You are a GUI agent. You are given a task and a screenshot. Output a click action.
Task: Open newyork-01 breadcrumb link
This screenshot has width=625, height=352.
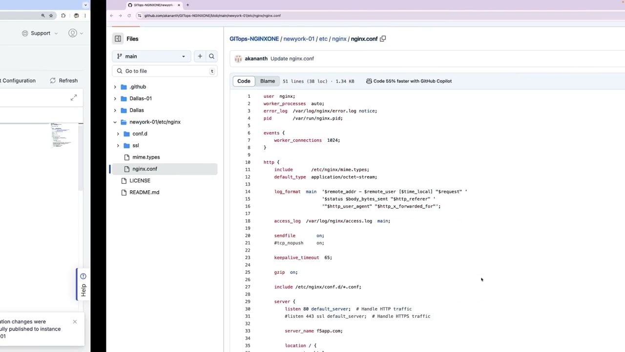pyautogui.click(x=299, y=39)
